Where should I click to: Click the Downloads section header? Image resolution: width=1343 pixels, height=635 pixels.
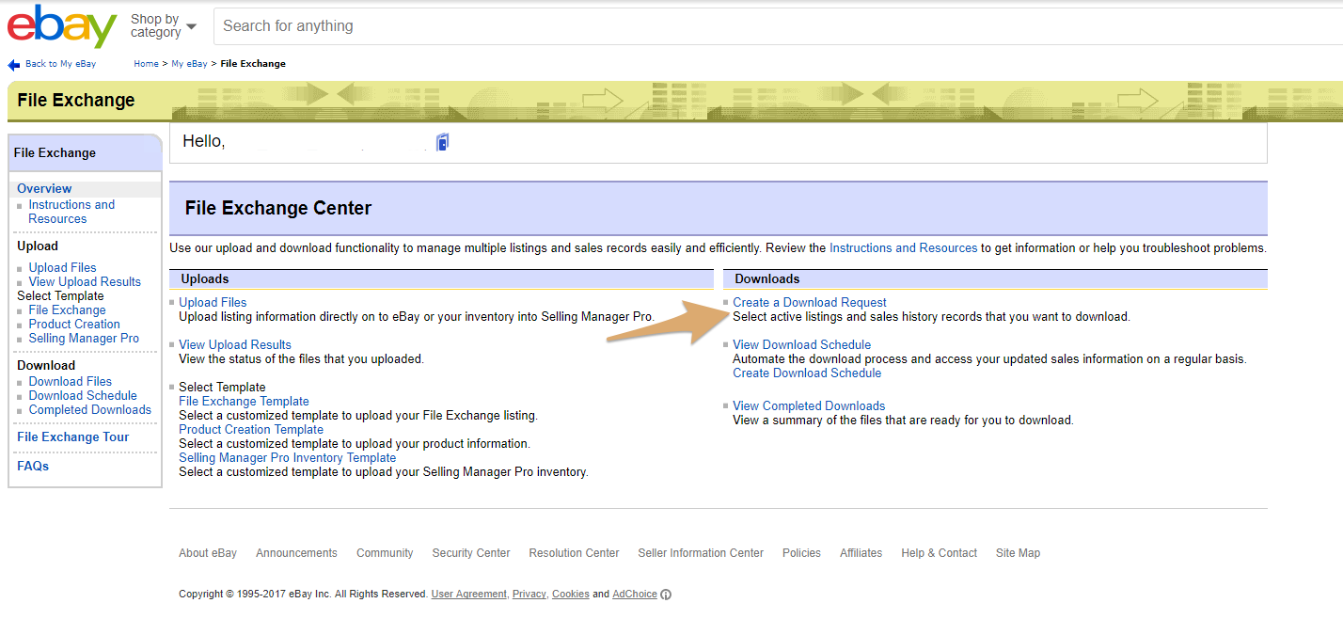click(x=767, y=279)
